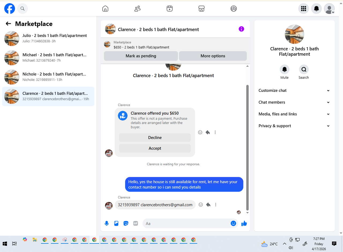Expand the Customize chat section

click(294, 91)
